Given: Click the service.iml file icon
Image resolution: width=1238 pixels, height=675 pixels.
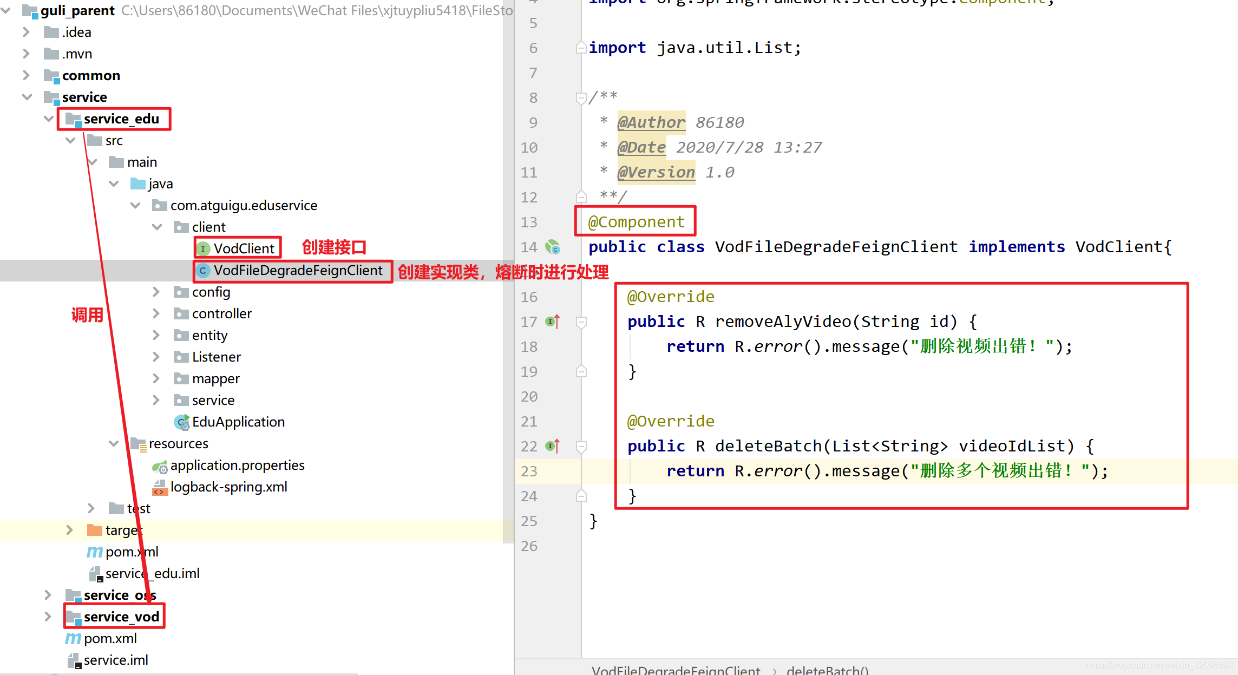Looking at the screenshot, I should pos(74,660).
